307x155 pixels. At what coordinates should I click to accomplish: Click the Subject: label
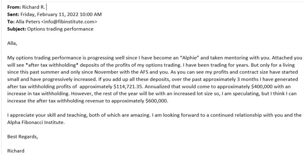(x=16, y=29)
